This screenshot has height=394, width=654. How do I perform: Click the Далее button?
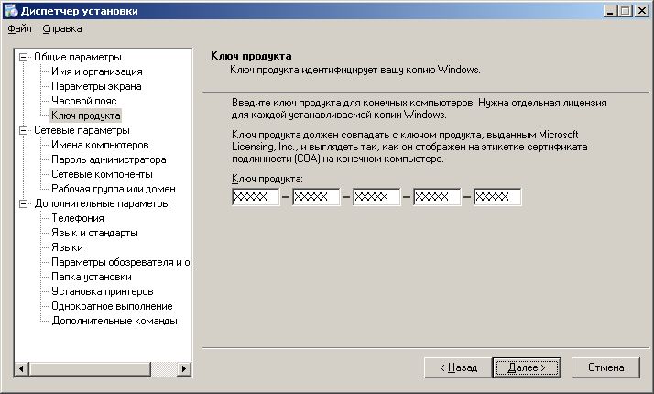point(527,367)
